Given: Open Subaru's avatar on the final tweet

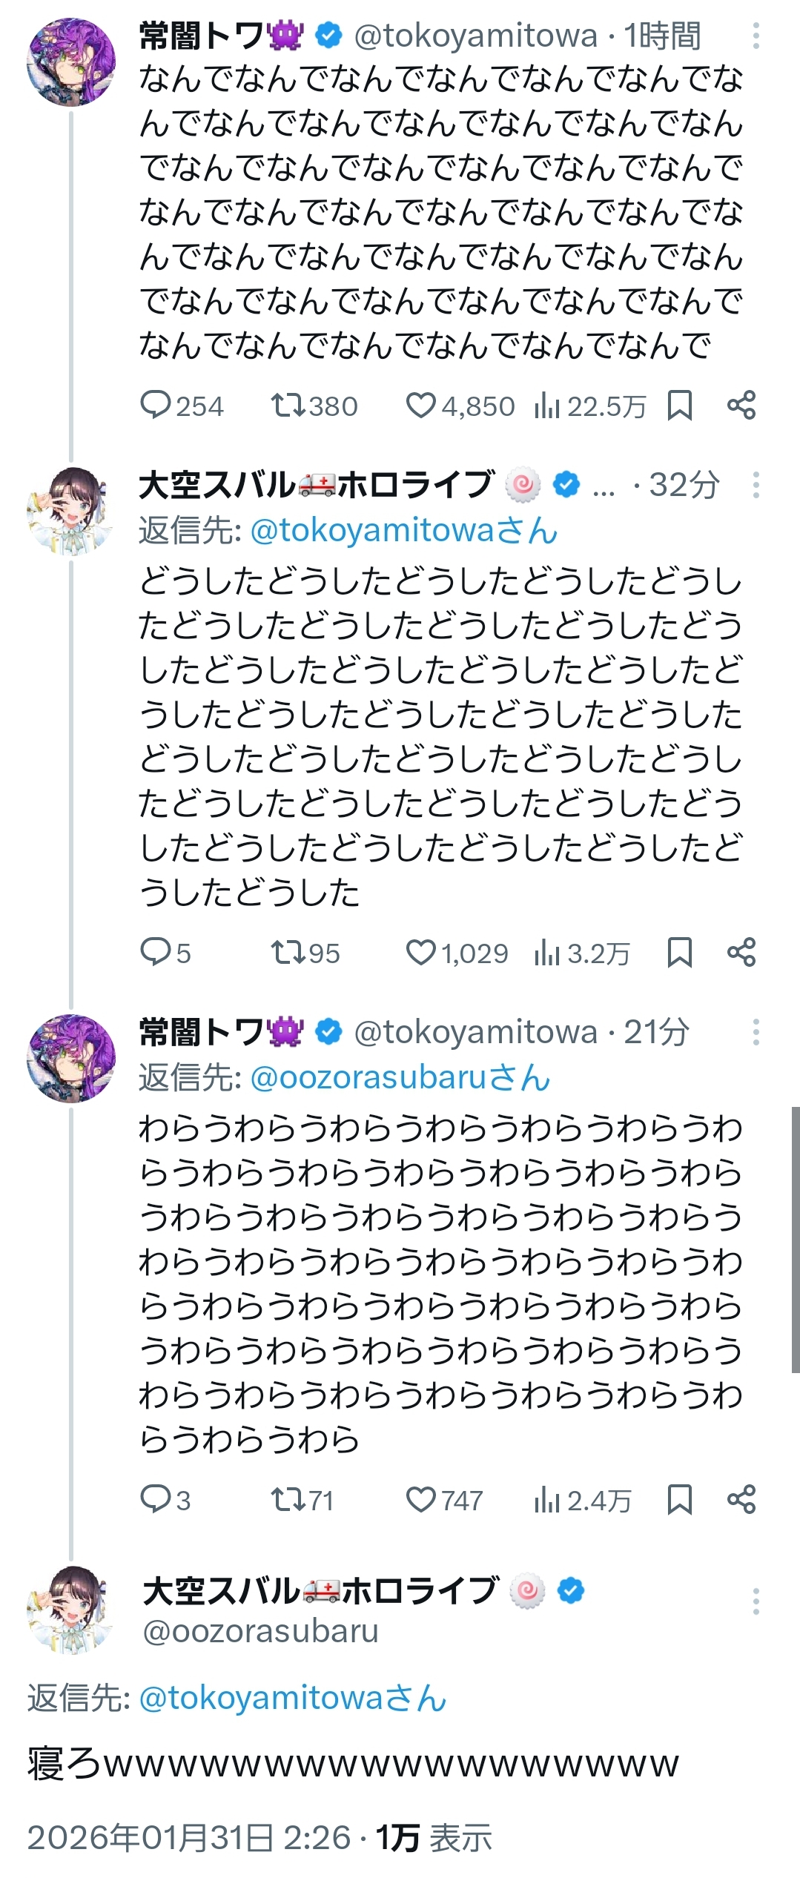Looking at the screenshot, I should pos(70,1610).
